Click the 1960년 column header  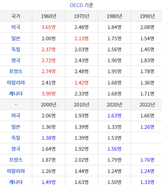click(x=49, y=16)
